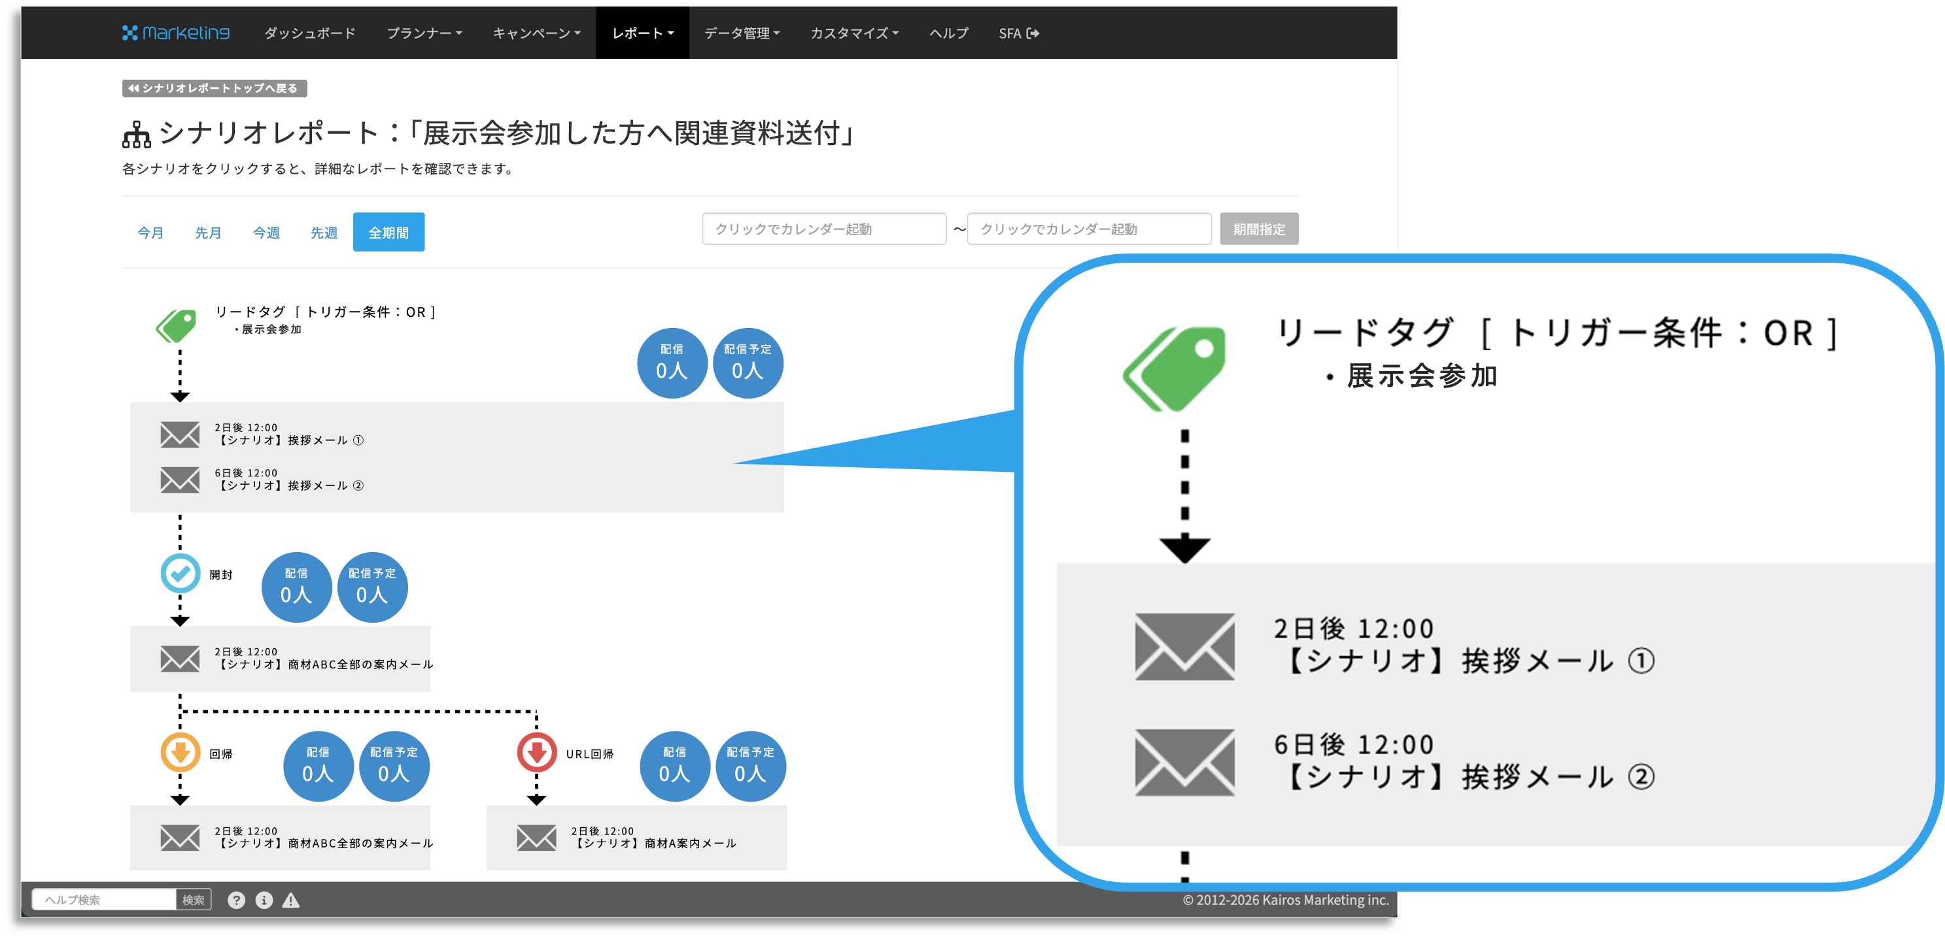Click the ヘルプ検索 input field

pyautogui.click(x=104, y=900)
